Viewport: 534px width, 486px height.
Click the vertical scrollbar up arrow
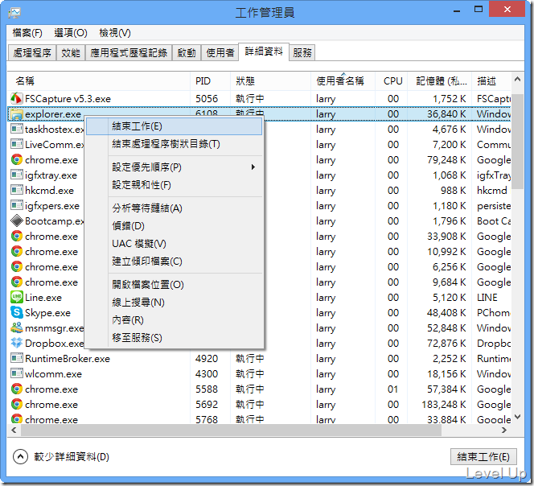point(518,79)
